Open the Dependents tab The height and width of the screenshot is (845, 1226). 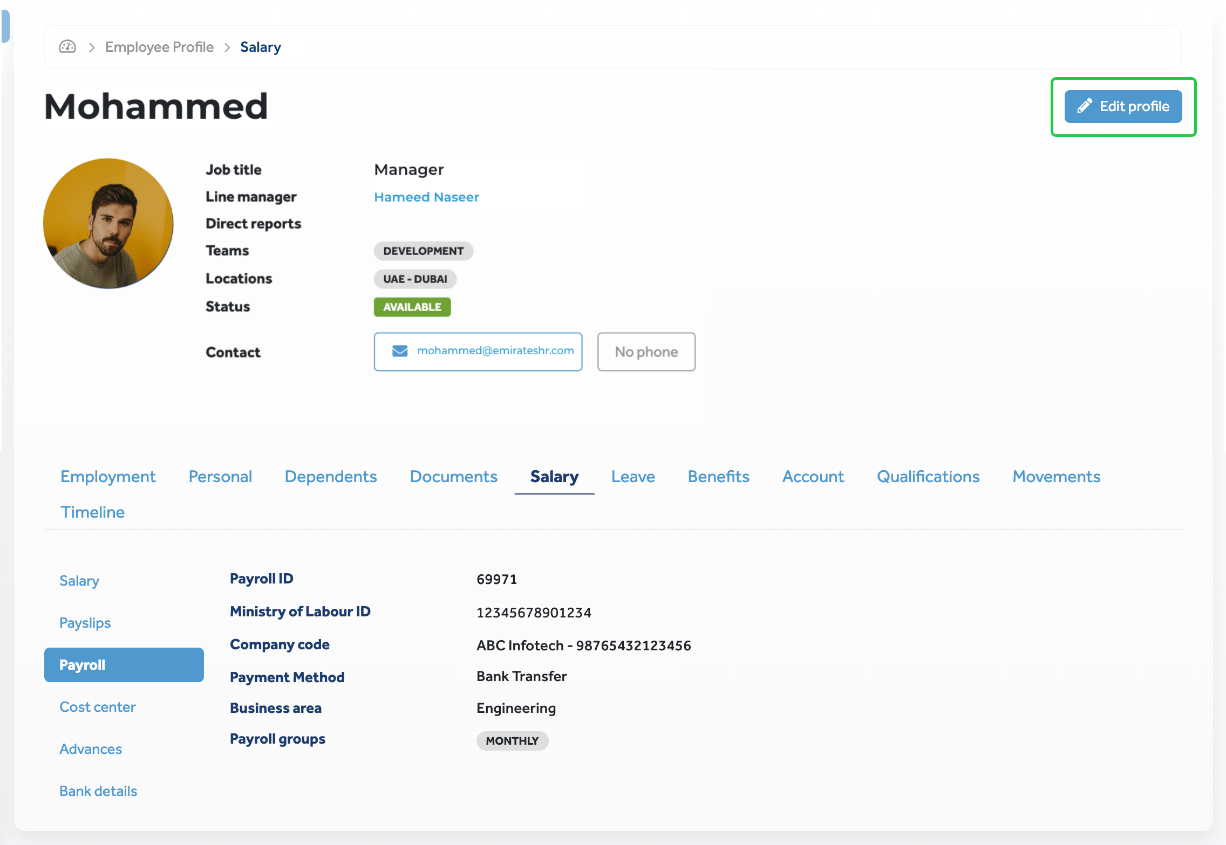331,476
